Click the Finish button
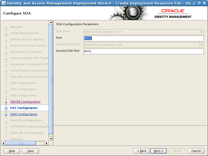 [x=177, y=151]
